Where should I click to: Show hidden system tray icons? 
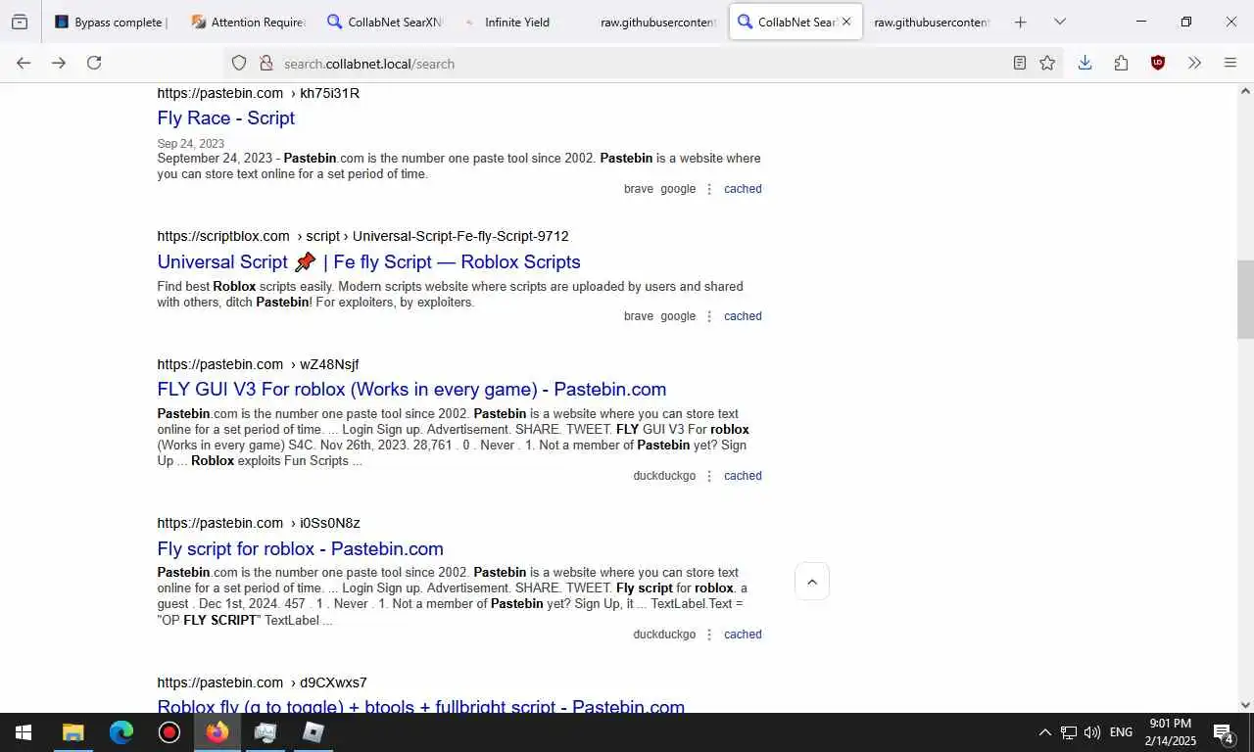coord(1044,732)
